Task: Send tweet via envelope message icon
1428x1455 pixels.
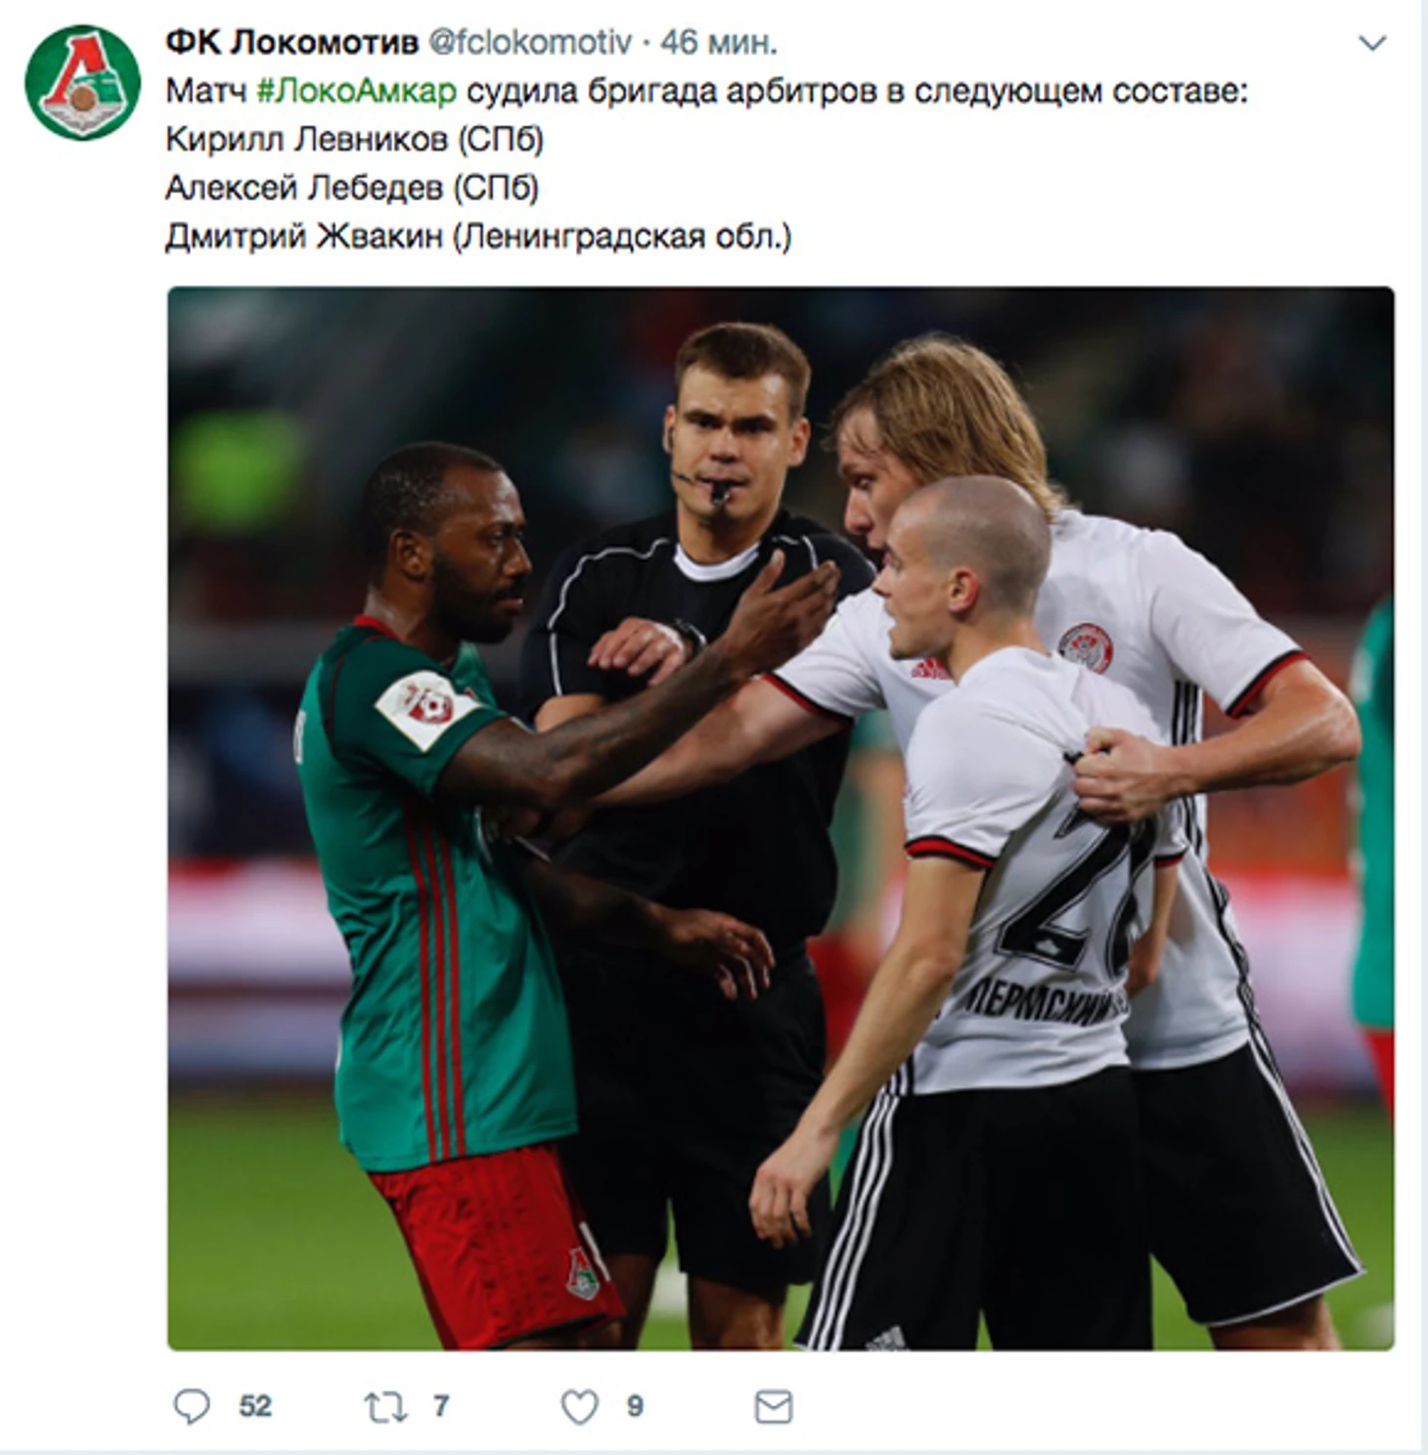Action: point(774,1407)
